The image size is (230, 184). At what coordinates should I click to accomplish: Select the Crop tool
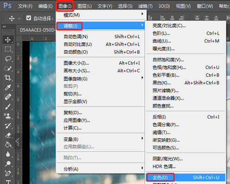click(8, 78)
